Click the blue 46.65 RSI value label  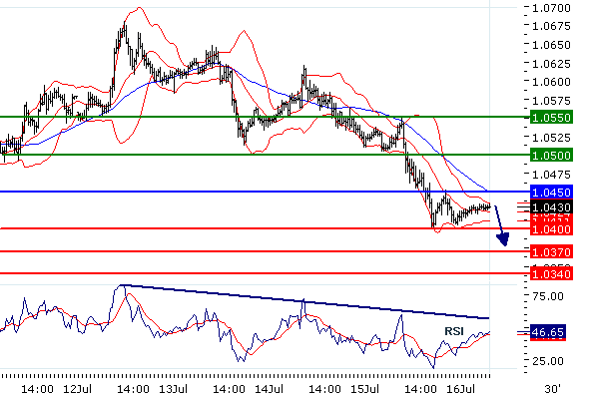(x=548, y=332)
